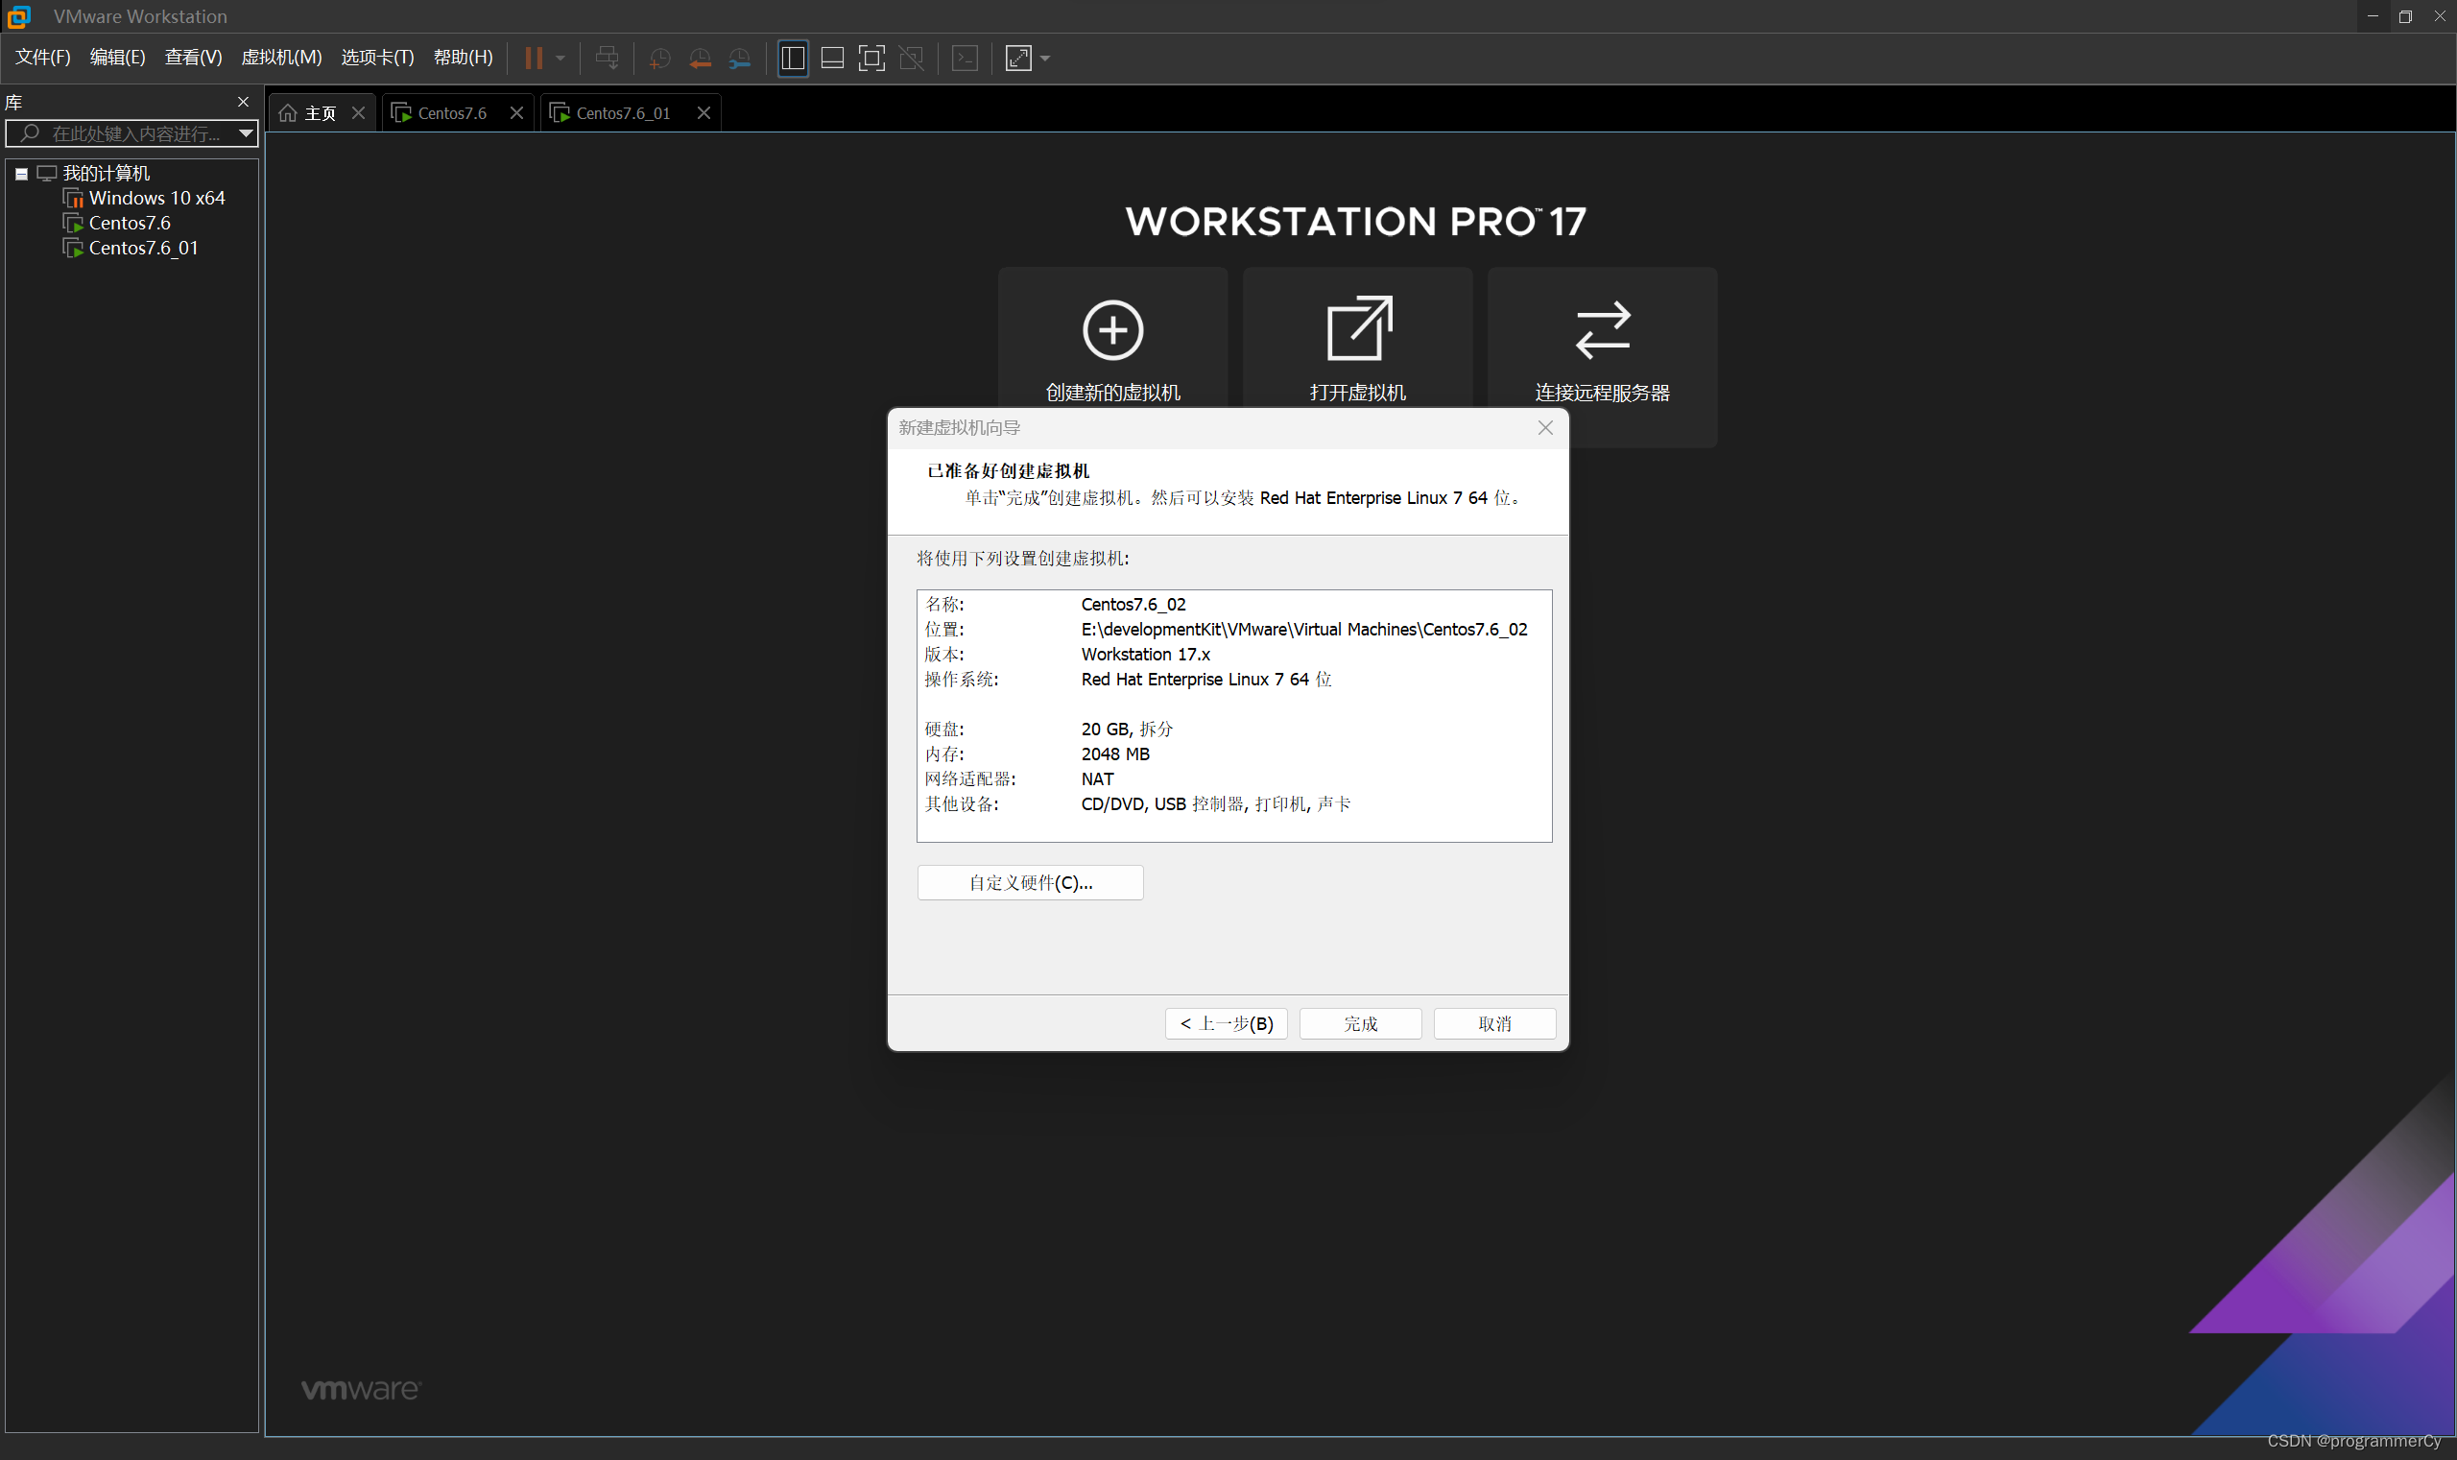Click the revert to snapshot icon
This screenshot has height=1460, width=2457.
point(700,58)
